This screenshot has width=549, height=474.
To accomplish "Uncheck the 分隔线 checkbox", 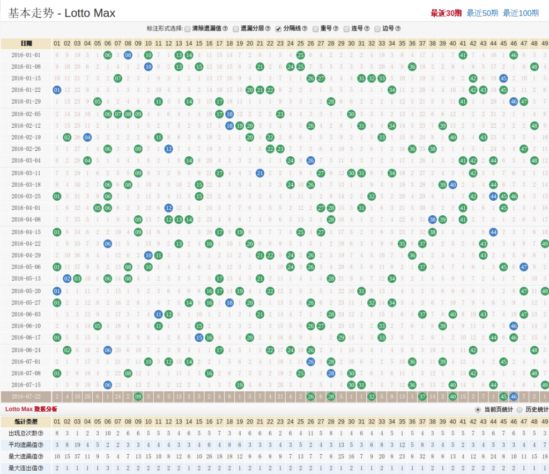I will [x=278, y=29].
